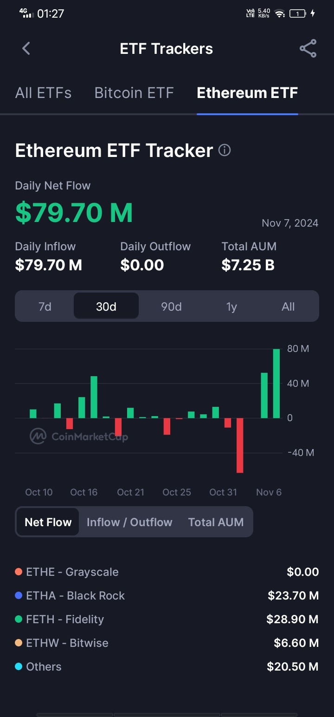Tap the FETH - Fidelity green legend dot
This screenshot has height=717, width=334.
19,619
